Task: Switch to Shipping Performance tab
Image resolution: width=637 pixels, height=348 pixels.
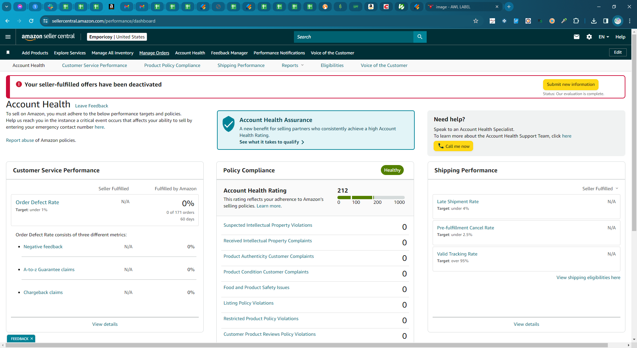Action: pyautogui.click(x=241, y=65)
